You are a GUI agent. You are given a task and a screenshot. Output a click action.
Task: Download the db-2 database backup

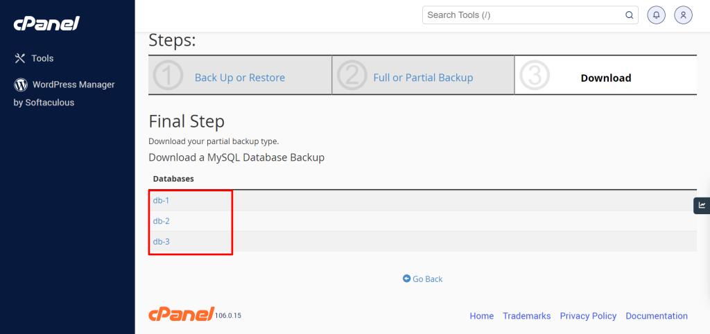coord(161,221)
